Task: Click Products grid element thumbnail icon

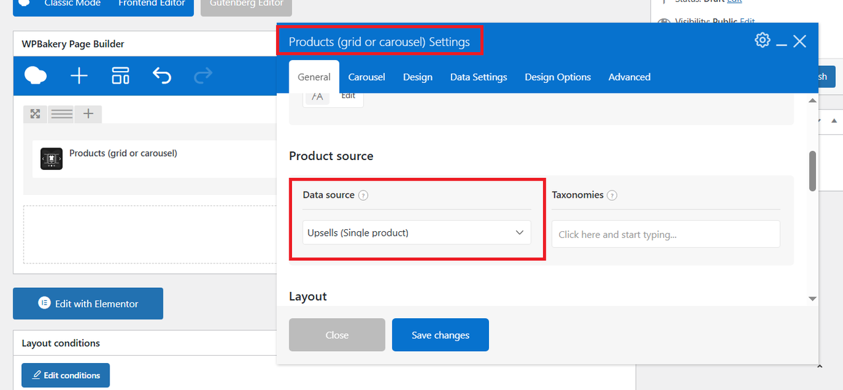Action: pos(51,159)
